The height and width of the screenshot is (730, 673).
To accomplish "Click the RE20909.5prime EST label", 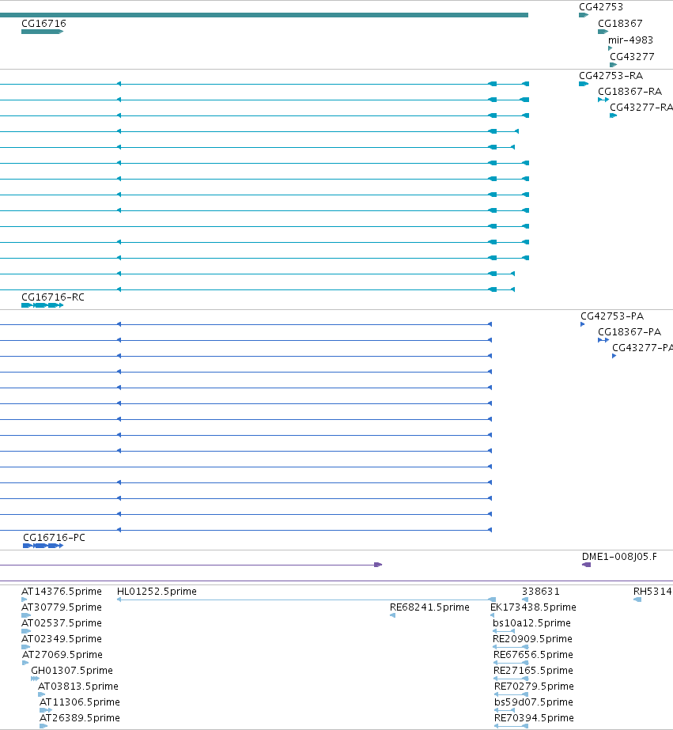I will tap(532, 639).
